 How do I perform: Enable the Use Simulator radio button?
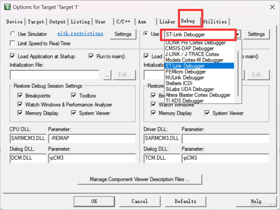[13, 34]
